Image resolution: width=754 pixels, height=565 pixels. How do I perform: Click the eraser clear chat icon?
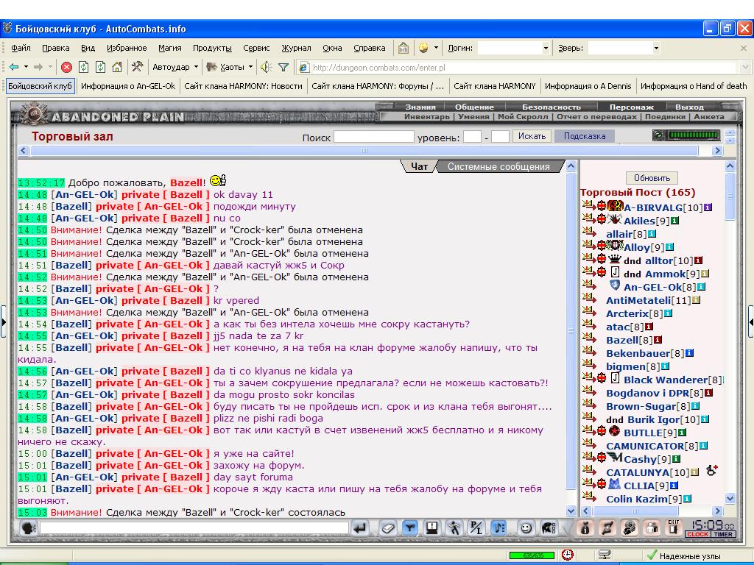387,528
